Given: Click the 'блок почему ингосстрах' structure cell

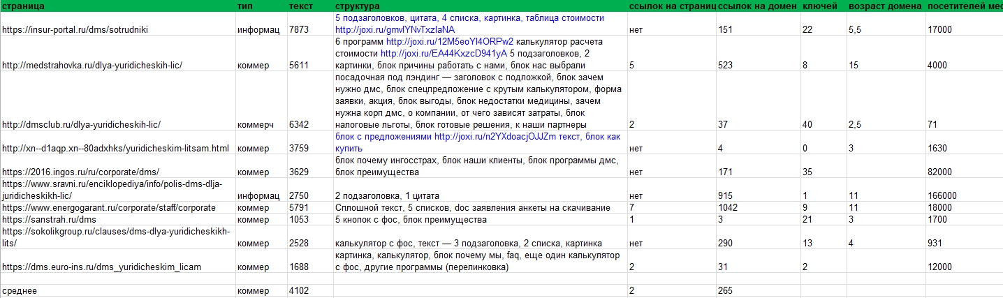Looking at the screenshot, I should click(x=481, y=166).
